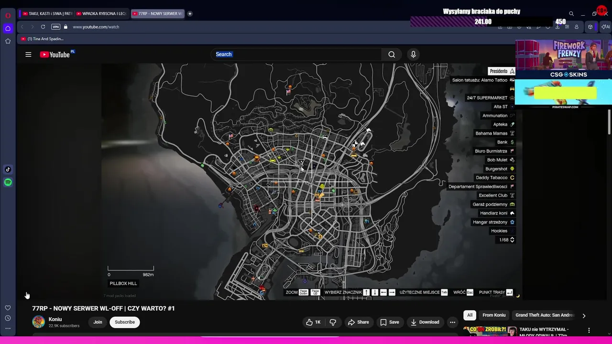612x344 pixels.
Task: Click the Opera sidebar home icon
Action: click(8, 29)
